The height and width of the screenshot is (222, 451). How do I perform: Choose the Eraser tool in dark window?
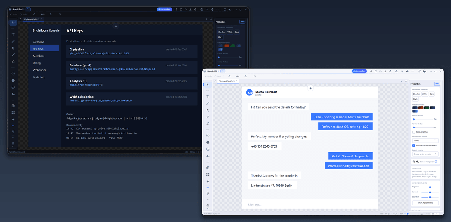pyautogui.click(x=13, y=61)
